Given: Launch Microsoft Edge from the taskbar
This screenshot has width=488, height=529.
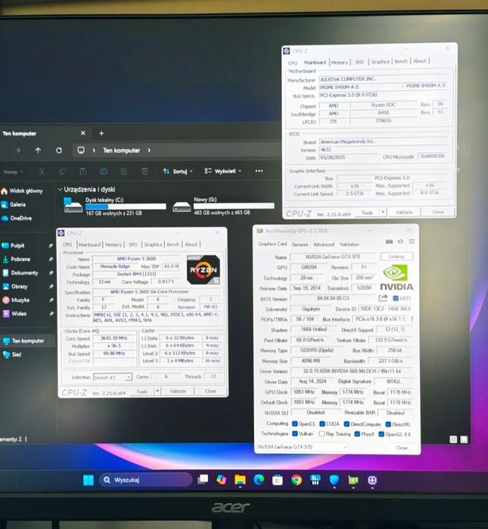Looking at the screenshot, I should pyautogui.click(x=259, y=480).
